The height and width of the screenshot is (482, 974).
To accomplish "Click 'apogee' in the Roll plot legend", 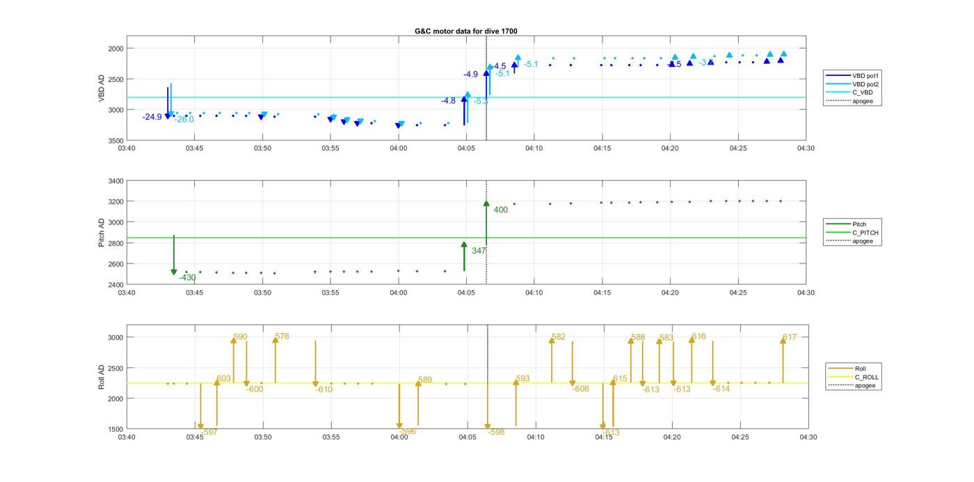I will (865, 385).
